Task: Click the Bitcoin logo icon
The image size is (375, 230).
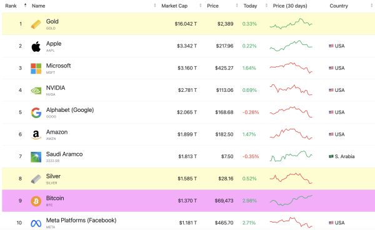Action: point(36,201)
